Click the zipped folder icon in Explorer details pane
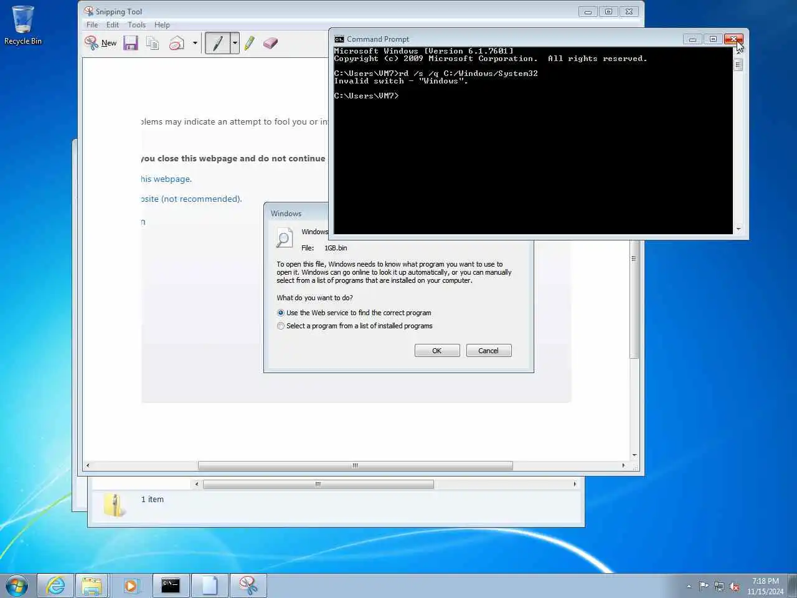Screen dimensions: 797x598 click(115, 505)
